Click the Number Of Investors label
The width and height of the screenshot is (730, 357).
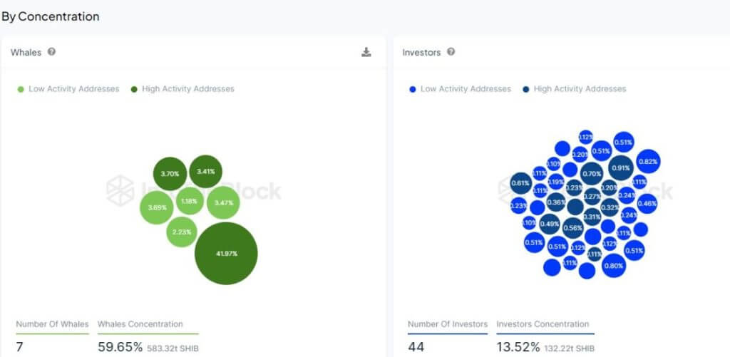[x=448, y=324]
